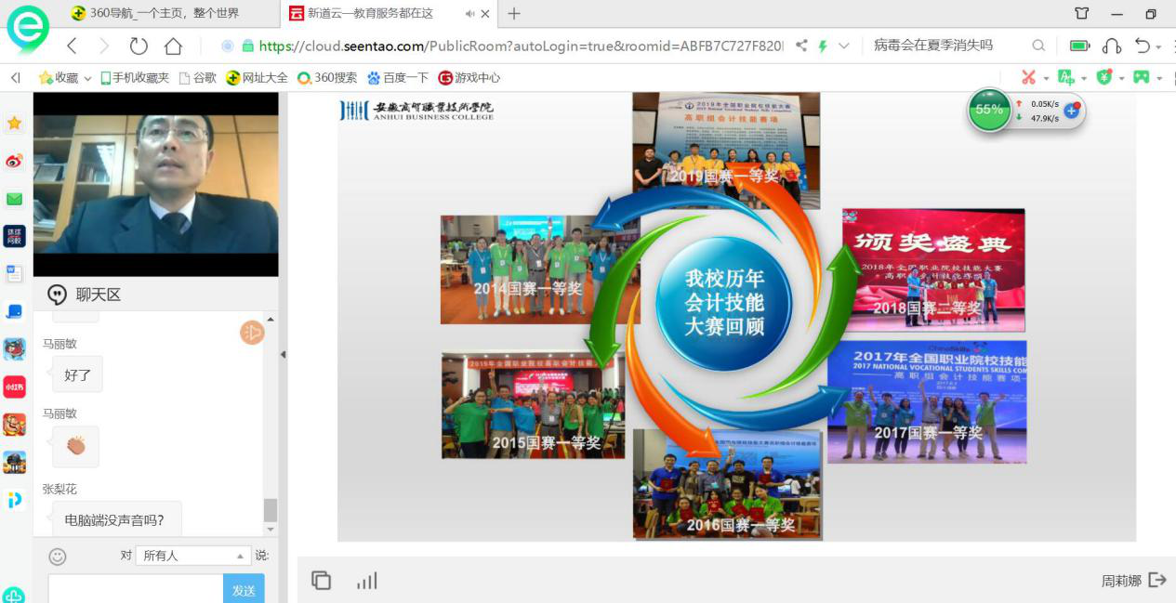Open the red scissors screenshot tool
Image resolution: width=1176 pixels, height=603 pixels.
(x=1028, y=78)
